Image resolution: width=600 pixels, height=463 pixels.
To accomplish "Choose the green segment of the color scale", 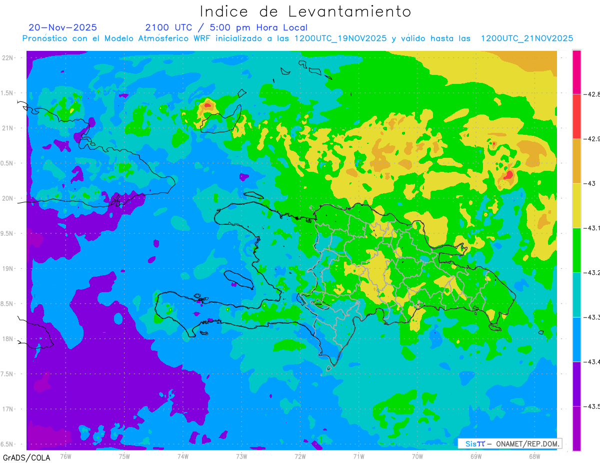I will (x=576, y=250).
